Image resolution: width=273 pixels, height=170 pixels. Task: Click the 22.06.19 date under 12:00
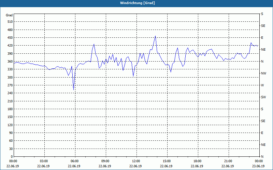tap(135, 166)
